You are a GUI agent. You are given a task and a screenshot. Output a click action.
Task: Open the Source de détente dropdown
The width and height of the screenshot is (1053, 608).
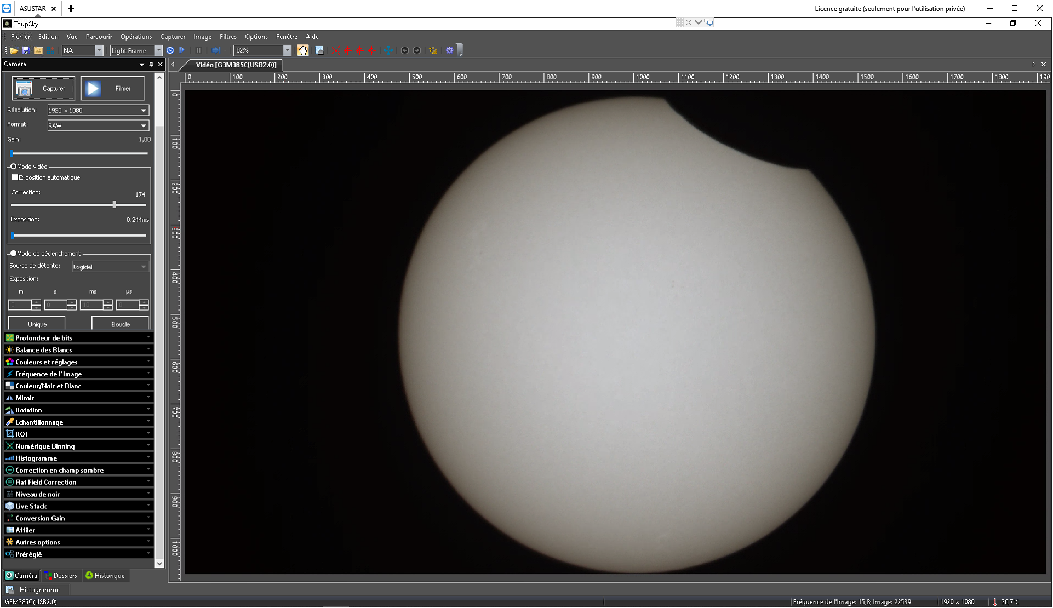110,267
